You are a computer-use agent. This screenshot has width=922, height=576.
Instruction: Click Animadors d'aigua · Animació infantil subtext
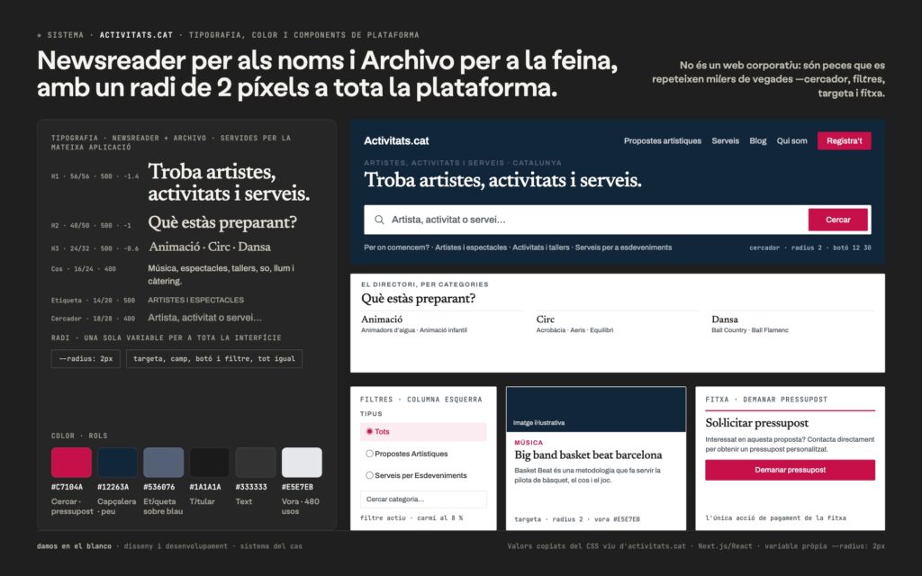tap(414, 330)
